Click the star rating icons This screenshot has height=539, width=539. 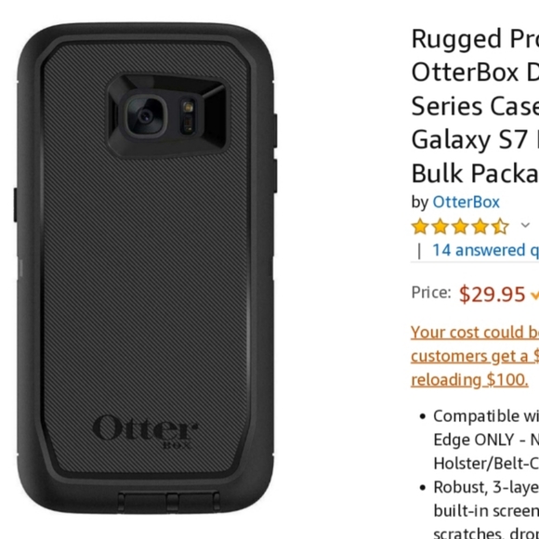[x=460, y=227]
